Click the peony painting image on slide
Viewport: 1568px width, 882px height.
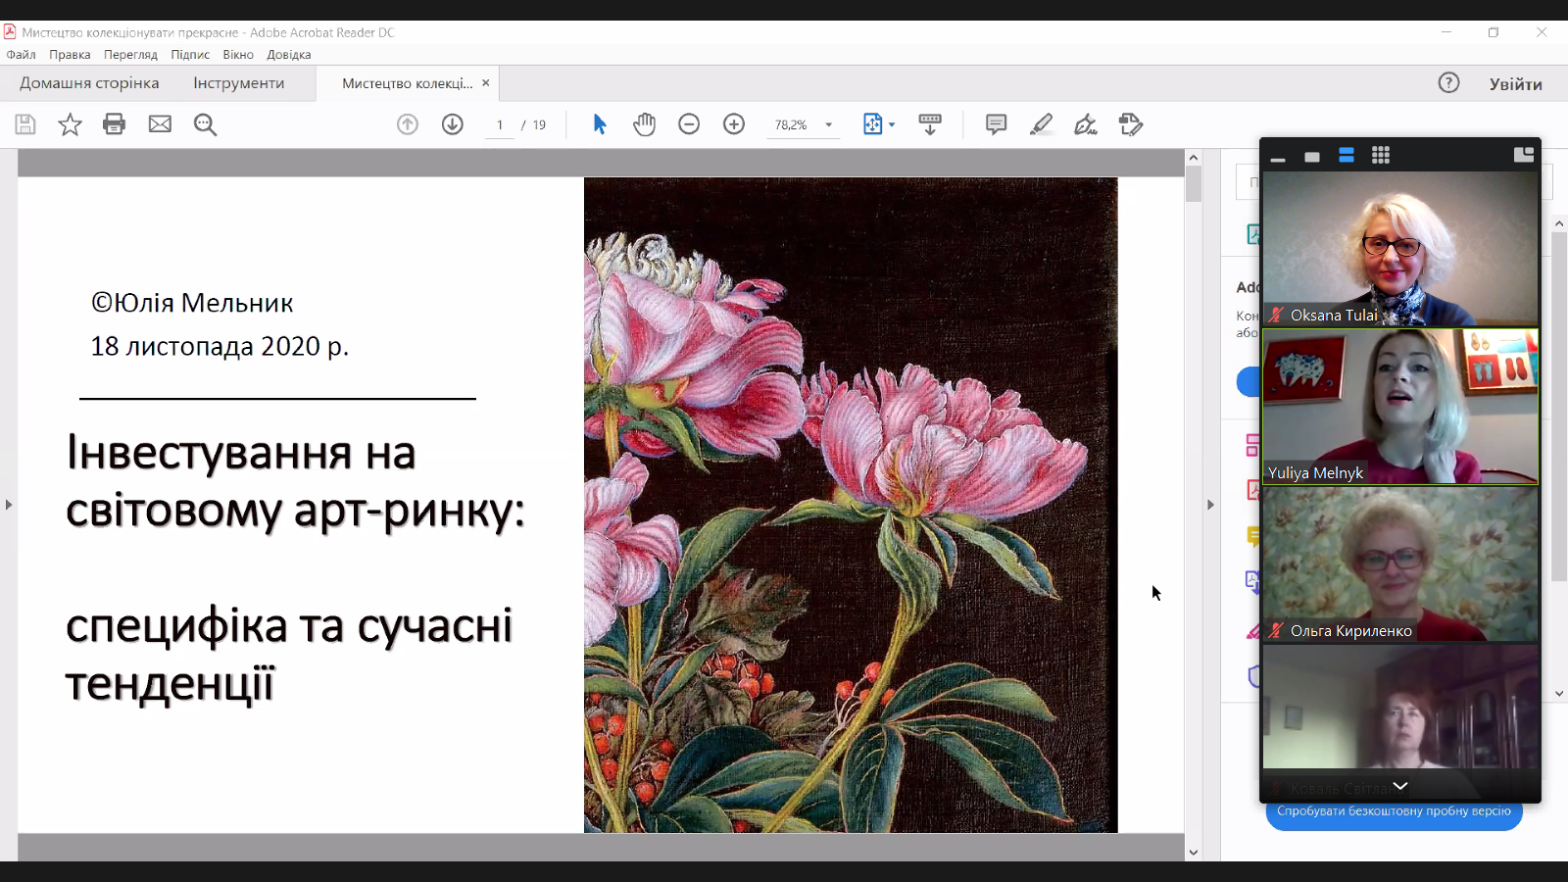pyautogui.click(x=851, y=505)
